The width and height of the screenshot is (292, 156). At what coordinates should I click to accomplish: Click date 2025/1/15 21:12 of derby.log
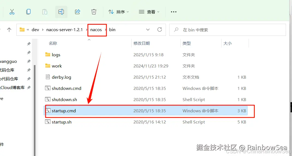pos(150,77)
